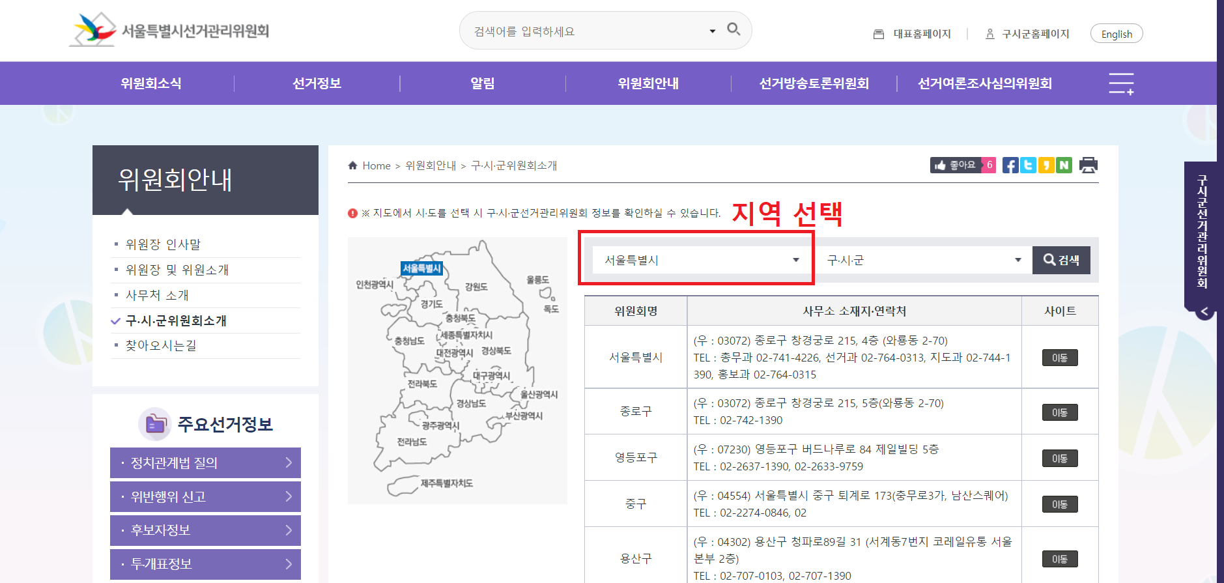Expand 정치관계법 질의 link
This screenshot has width=1224, height=583.
(205, 463)
